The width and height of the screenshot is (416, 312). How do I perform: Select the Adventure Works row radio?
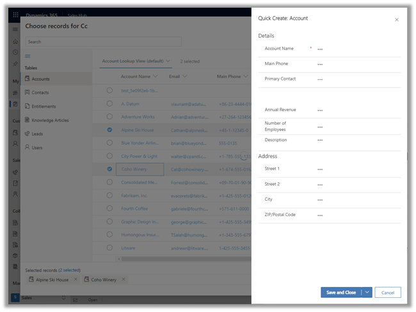(x=109, y=116)
